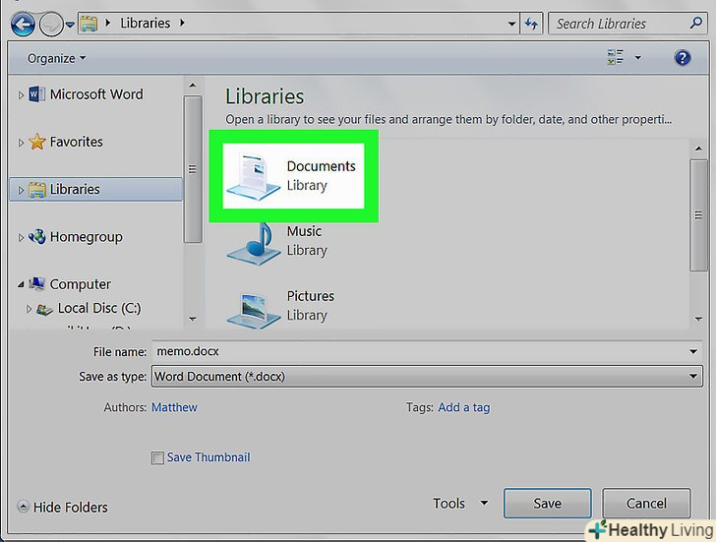Viewport: 716px width, 542px height.
Task: Click the Matthew author link
Action: tap(174, 407)
